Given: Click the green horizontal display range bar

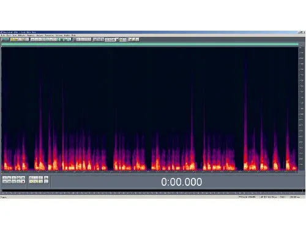Looking at the screenshot, I should click(x=150, y=44).
